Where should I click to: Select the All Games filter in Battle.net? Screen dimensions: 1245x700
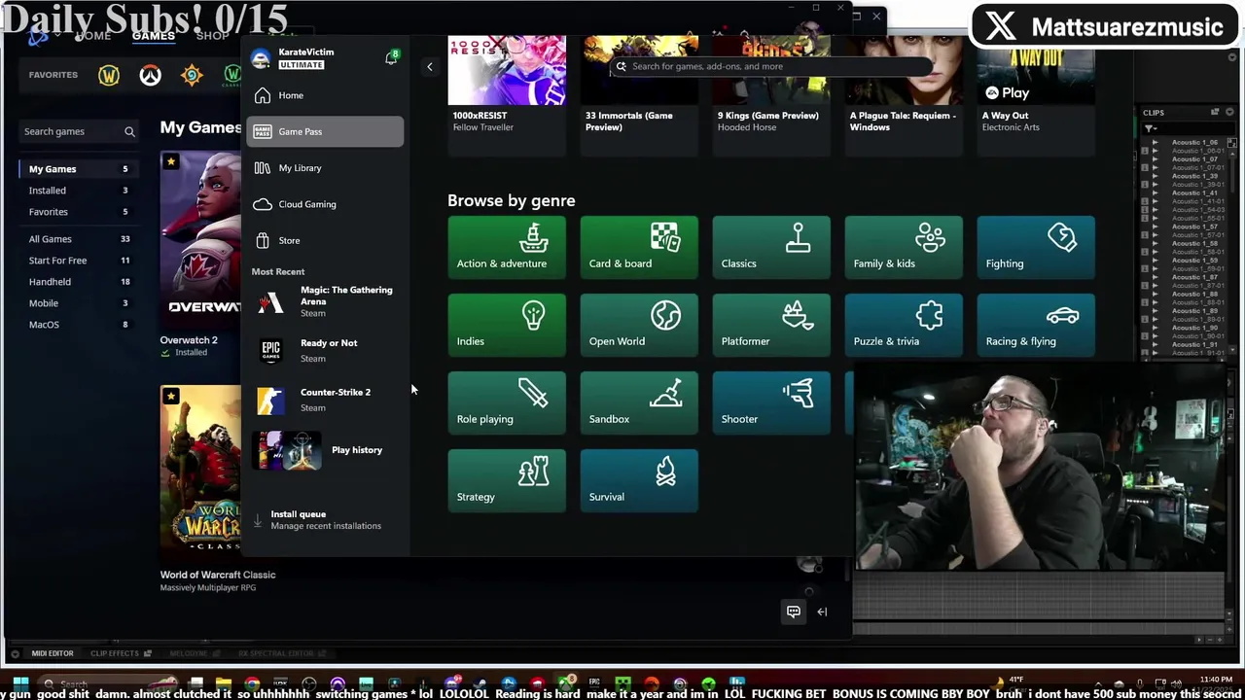coord(78,239)
